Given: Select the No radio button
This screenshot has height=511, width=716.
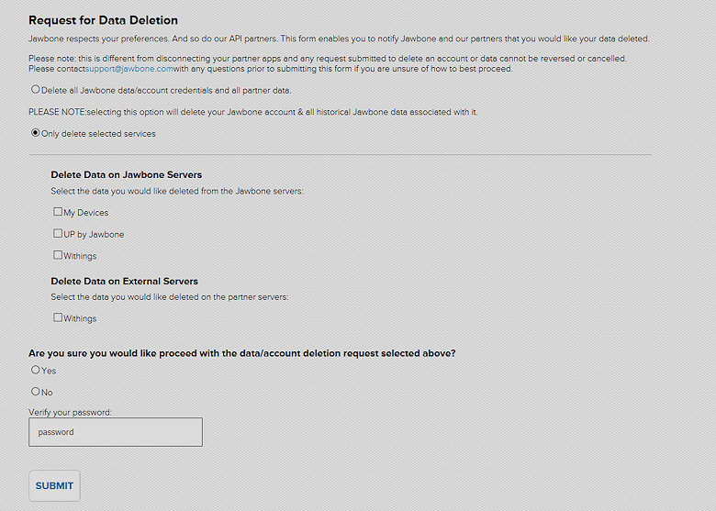Looking at the screenshot, I should [35, 392].
